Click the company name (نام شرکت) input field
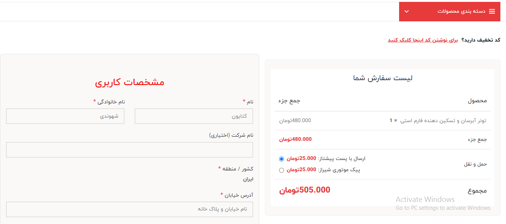The height and width of the screenshot is (224, 506). (129, 150)
